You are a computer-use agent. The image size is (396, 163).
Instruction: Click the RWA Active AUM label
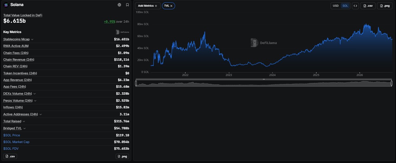click(16, 46)
